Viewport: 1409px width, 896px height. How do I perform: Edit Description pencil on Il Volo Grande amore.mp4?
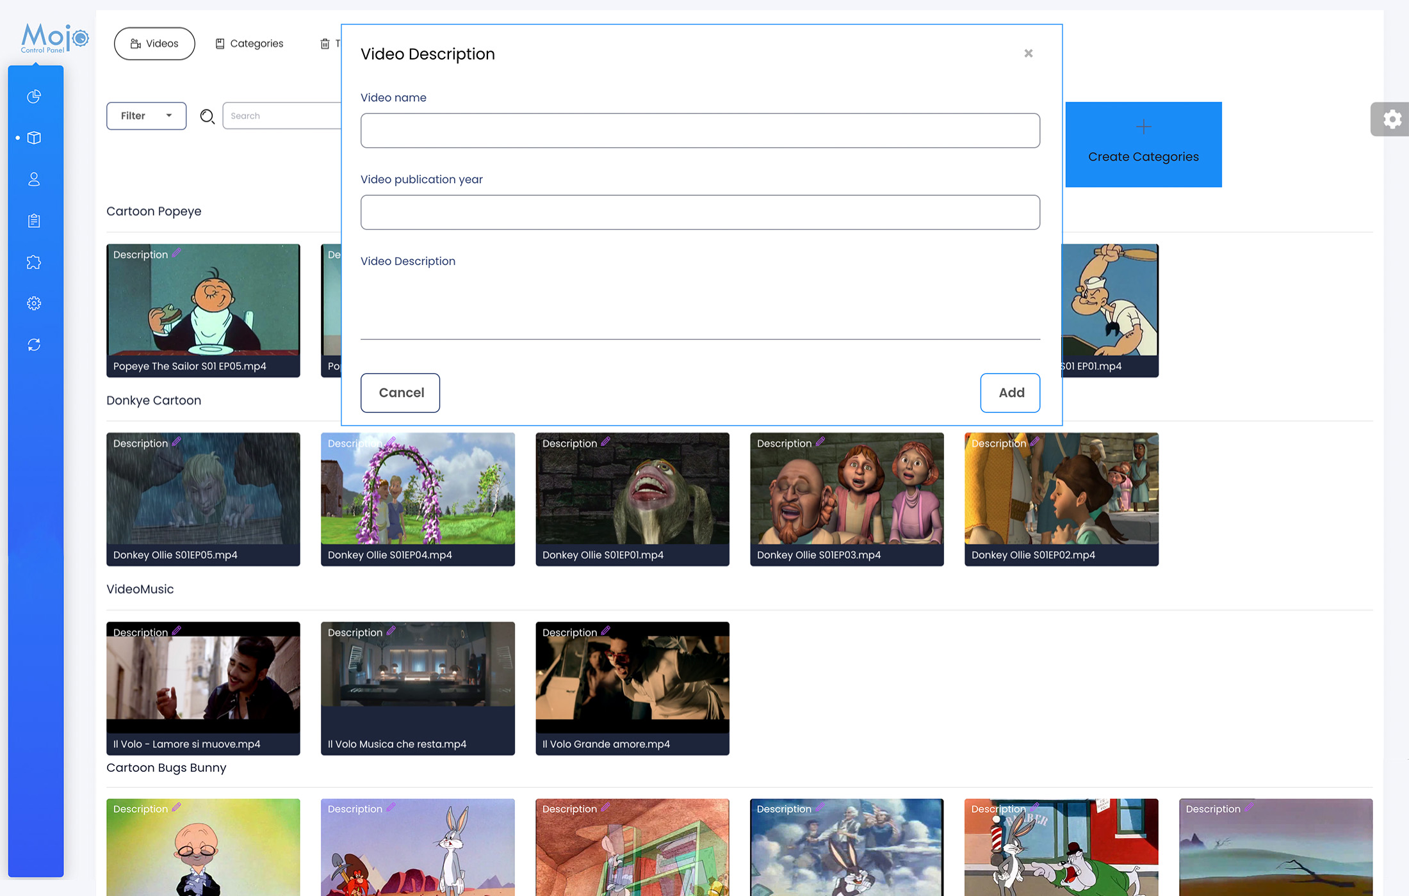point(605,631)
